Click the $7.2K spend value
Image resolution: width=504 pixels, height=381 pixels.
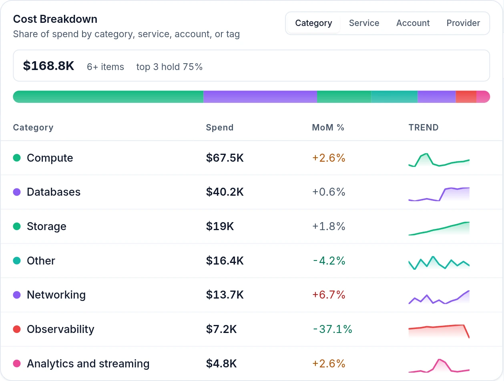point(221,329)
